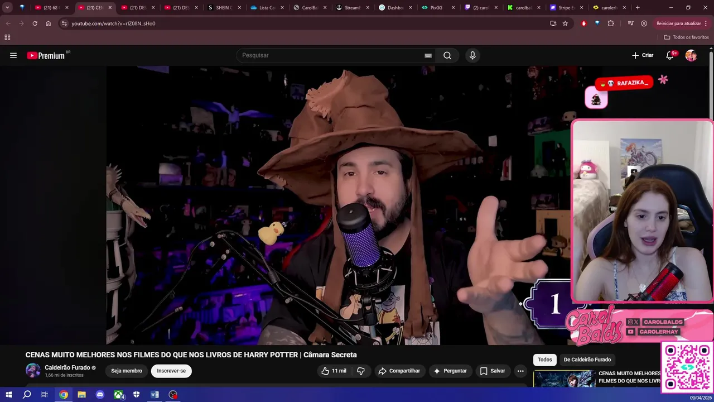Start voice search with microphone icon
The width and height of the screenshot is (714, 402).
[x=472, y=55]
